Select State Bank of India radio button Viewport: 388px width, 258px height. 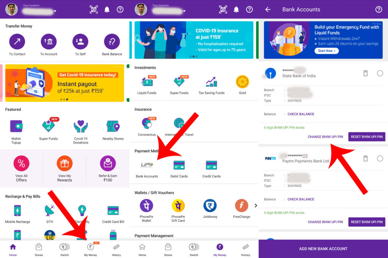[x=380, y=73]
